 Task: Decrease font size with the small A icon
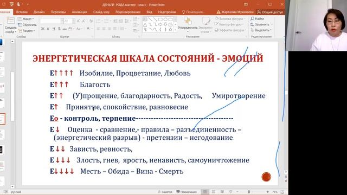pos(83,21)
